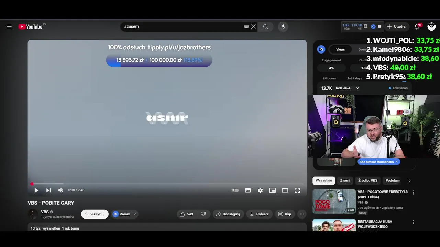Open options for Restauracja Kuby Wojewódzkiego video

pos(414,222)
